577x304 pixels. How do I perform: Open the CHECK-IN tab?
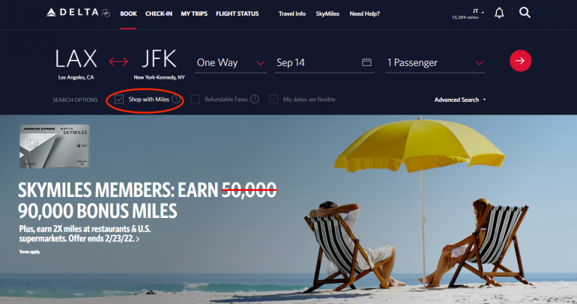[159, 13]
